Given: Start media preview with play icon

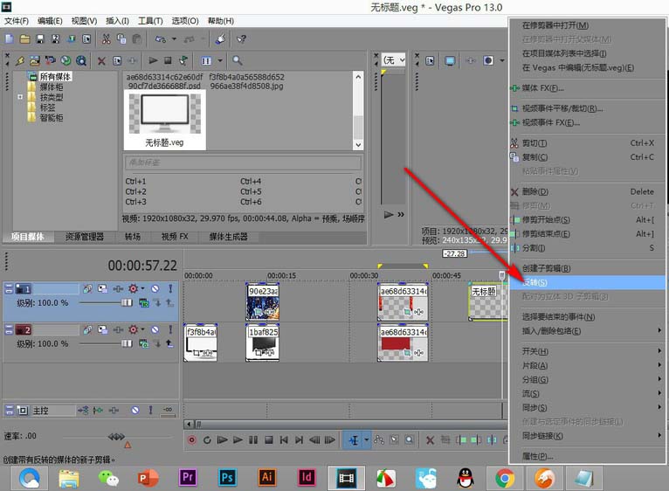Looking at the screenshot, I should tap(153, 60).
